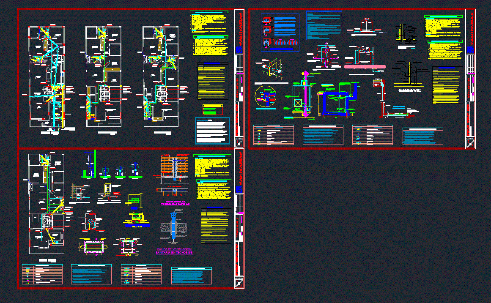
Task: Select the thick blue cistern outline detail
Action: point(337,103)
